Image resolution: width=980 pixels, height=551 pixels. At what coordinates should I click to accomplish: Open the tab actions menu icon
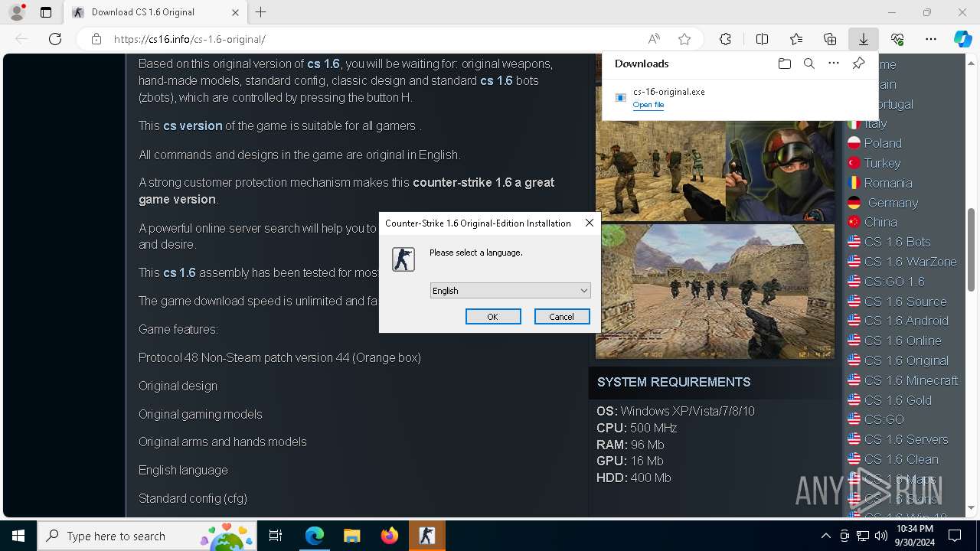tap(46, 12)
